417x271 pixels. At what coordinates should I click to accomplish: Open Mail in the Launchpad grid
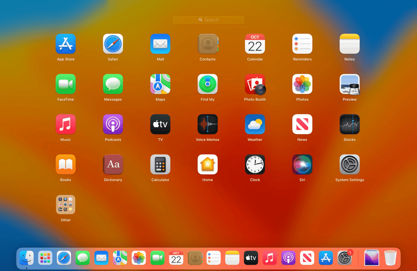pyautogui.click(x=160, y=44)
